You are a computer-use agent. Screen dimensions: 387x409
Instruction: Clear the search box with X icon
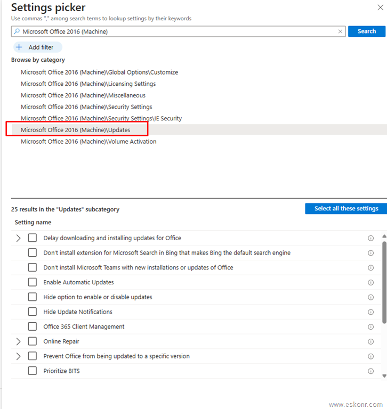point(341,32)
